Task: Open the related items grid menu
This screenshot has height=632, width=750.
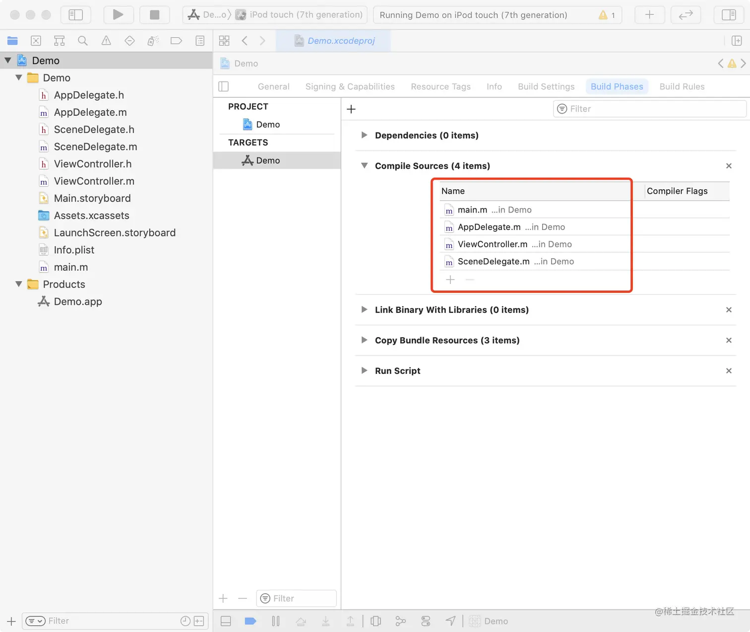Action: tap(224, 41)
